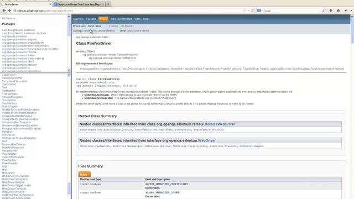The image size is (354, 199).
Task: Open the Tree navigation item
Action: (x=113, y=19)
